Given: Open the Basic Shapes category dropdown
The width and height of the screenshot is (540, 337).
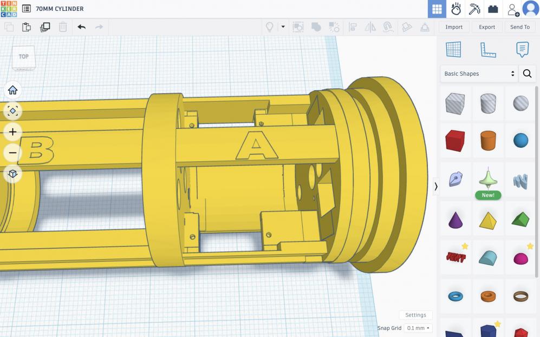Looking at the screenshot, I should point(479,74).
